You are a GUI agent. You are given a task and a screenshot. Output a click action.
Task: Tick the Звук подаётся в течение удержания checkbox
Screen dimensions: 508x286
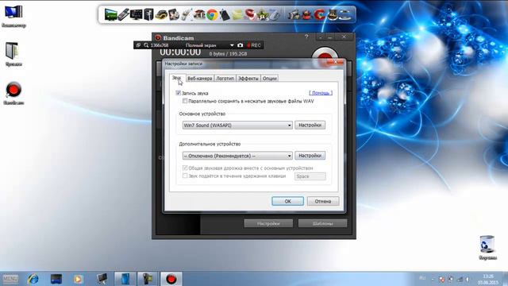185,176
